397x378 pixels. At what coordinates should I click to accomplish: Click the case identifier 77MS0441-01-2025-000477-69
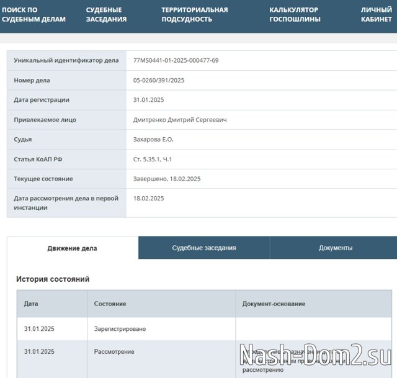[176, 61]
